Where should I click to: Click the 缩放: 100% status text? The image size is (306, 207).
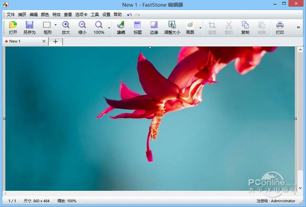[x=67, y=201]
